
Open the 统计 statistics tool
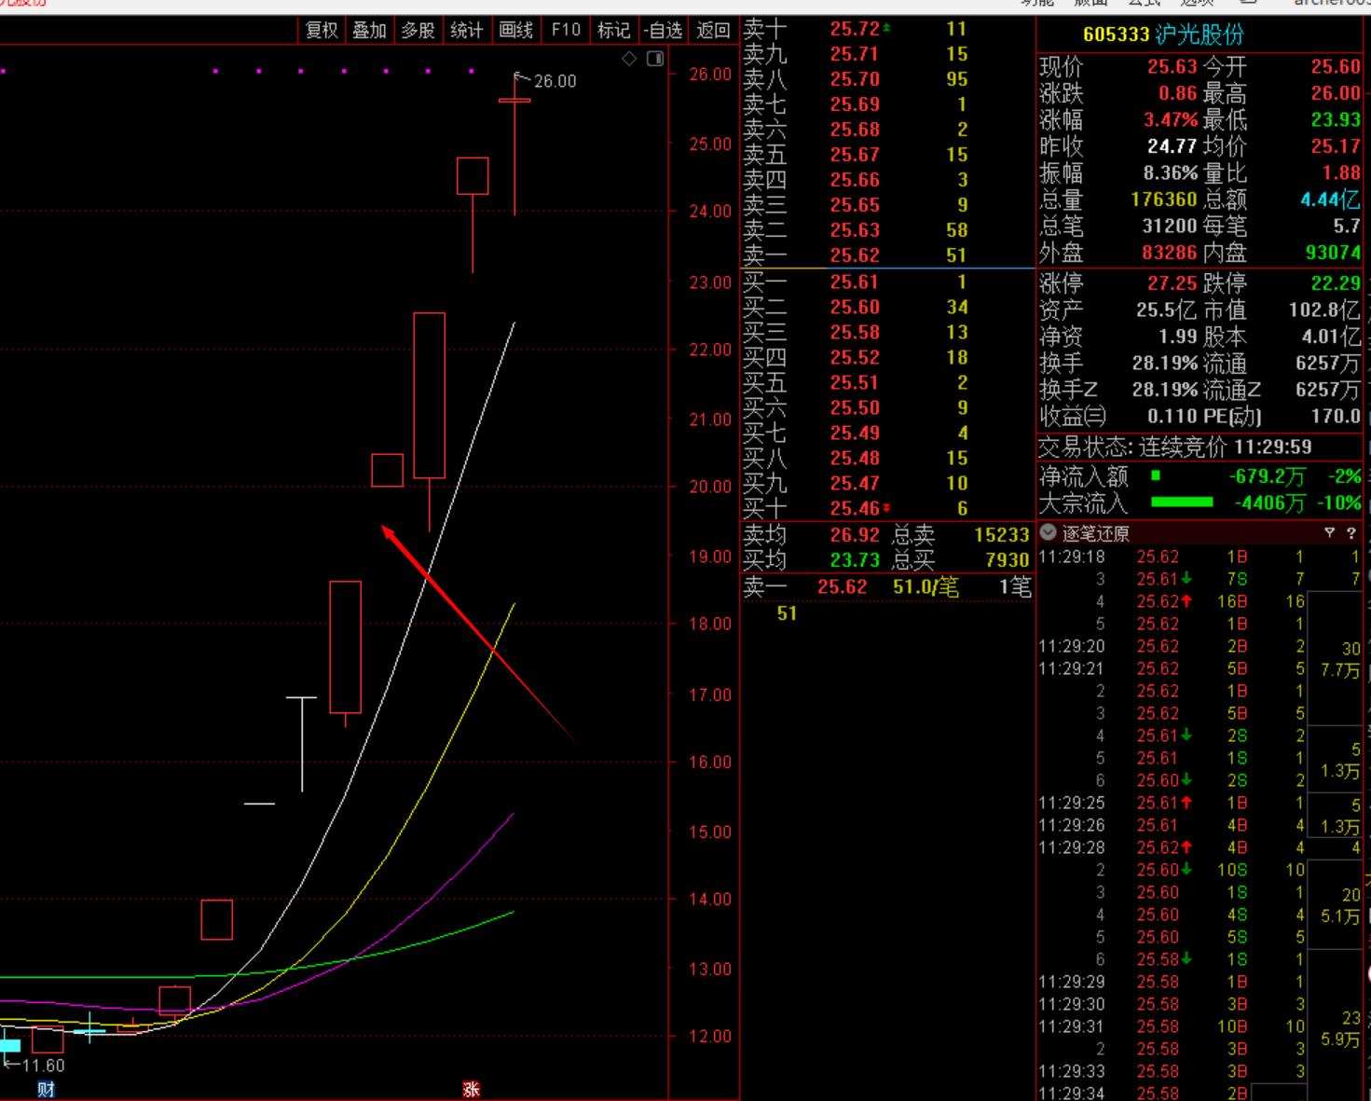[x=466, y=30]
